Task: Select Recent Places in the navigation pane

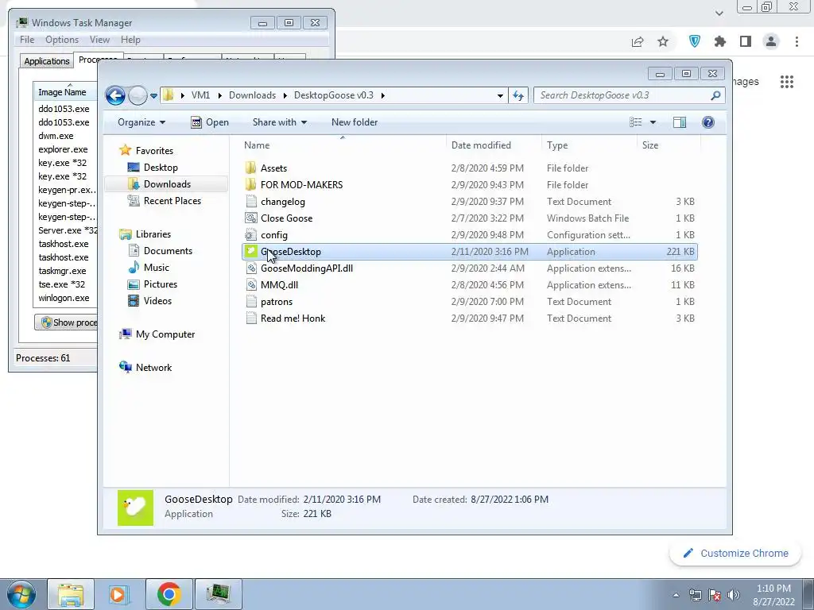Action: coord(172,201)
